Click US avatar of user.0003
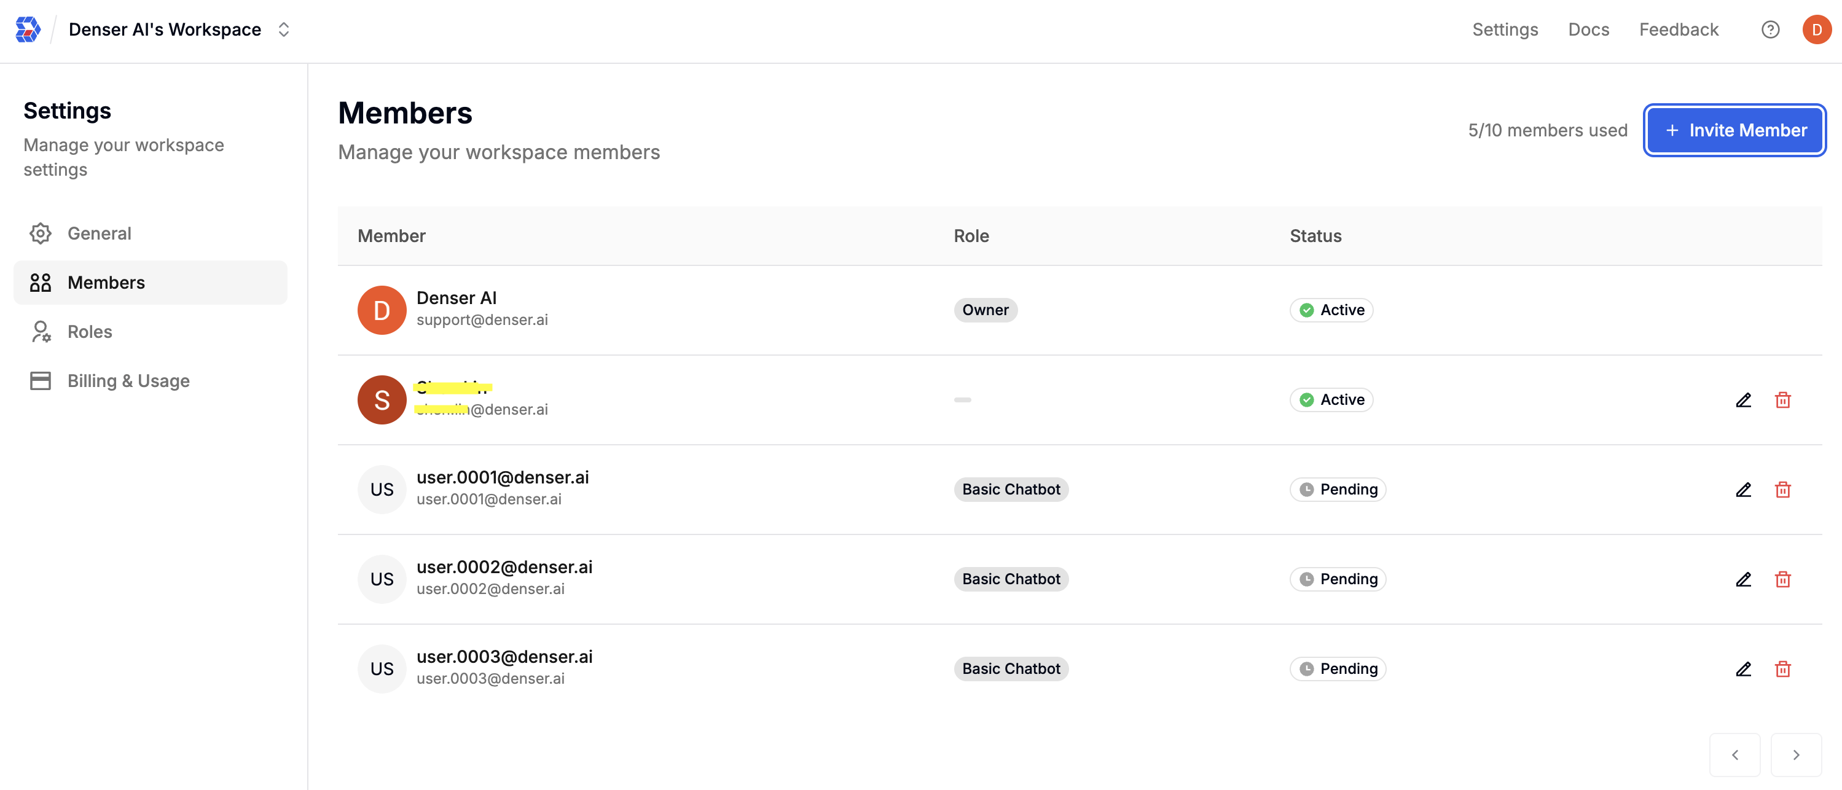 382,669
